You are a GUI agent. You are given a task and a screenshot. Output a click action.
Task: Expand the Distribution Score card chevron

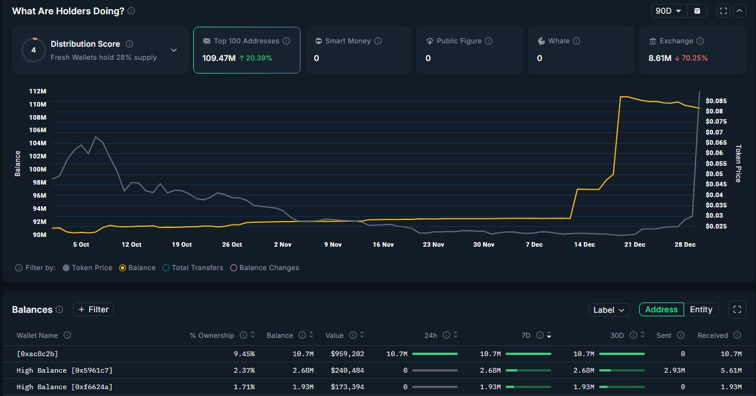174,50
